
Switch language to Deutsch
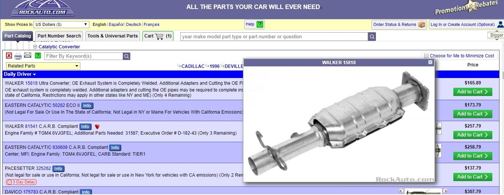pos(134,24)
